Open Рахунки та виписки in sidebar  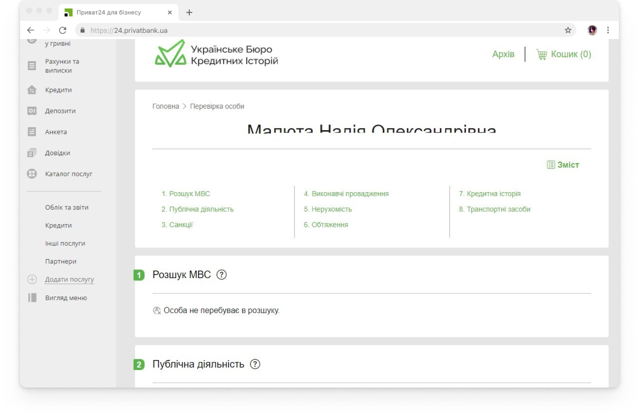click(62, 66)
